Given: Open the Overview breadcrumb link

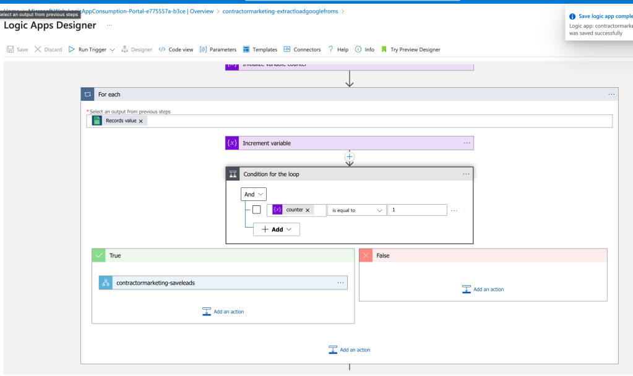Looking at the screenshot, I should tap(202, 11).
